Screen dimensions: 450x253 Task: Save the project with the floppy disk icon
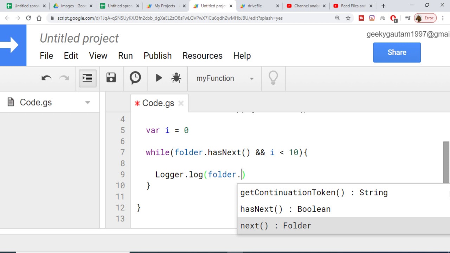point(111,78)
